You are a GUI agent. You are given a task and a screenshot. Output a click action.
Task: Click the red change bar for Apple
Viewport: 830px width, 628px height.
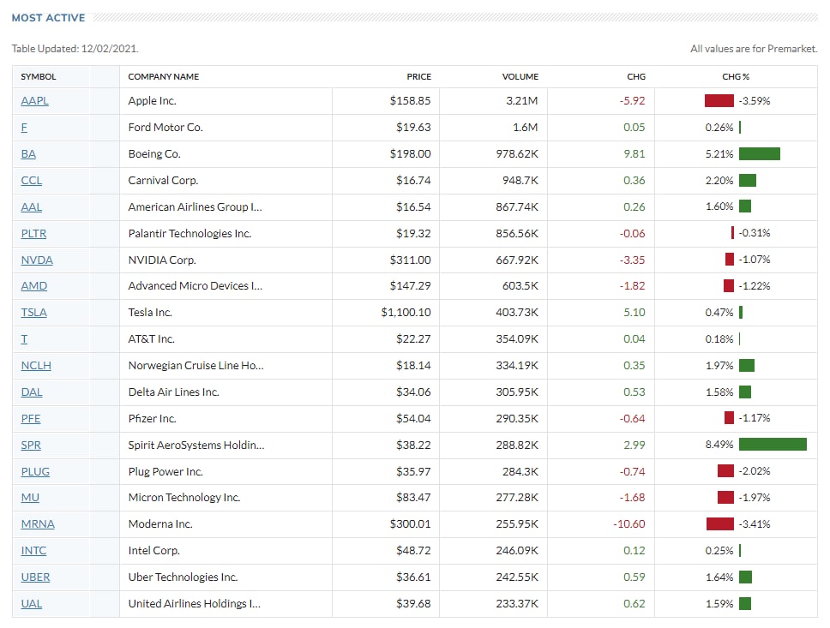[719, 100]
